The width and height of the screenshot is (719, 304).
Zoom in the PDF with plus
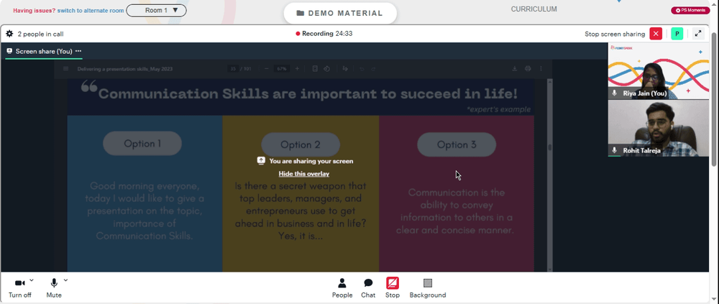pyautogui.click(x=297, y=69)
